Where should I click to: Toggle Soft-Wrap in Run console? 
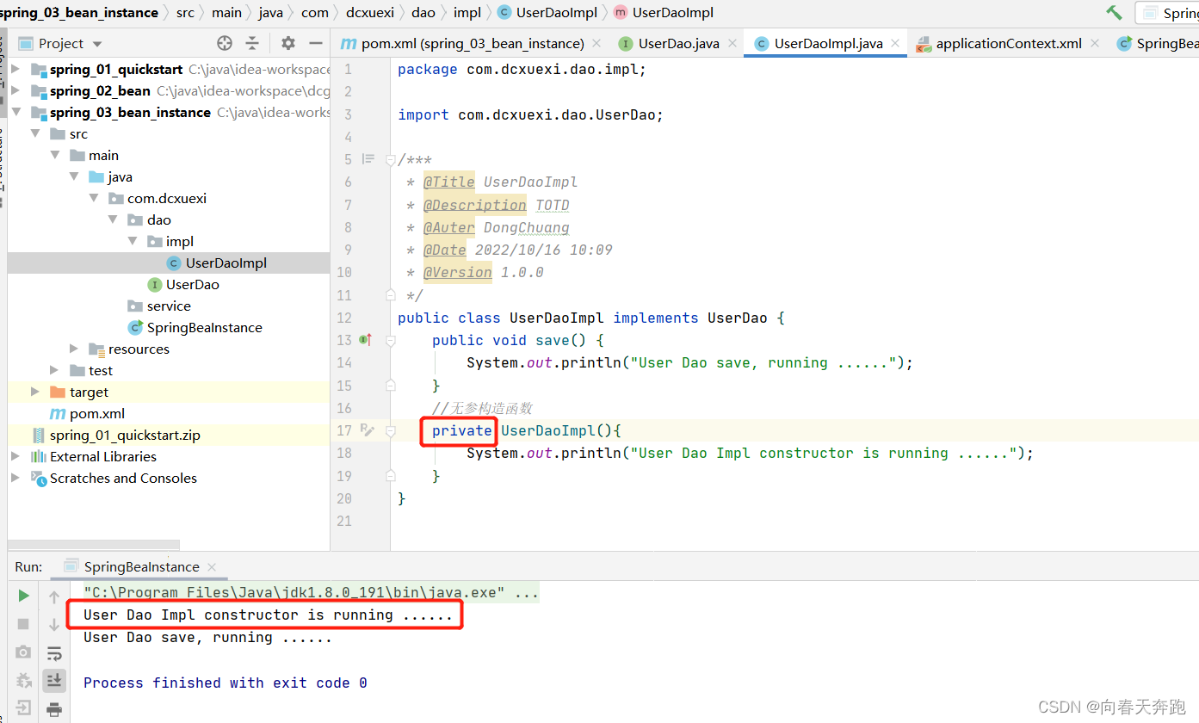[x=54, y=652]
